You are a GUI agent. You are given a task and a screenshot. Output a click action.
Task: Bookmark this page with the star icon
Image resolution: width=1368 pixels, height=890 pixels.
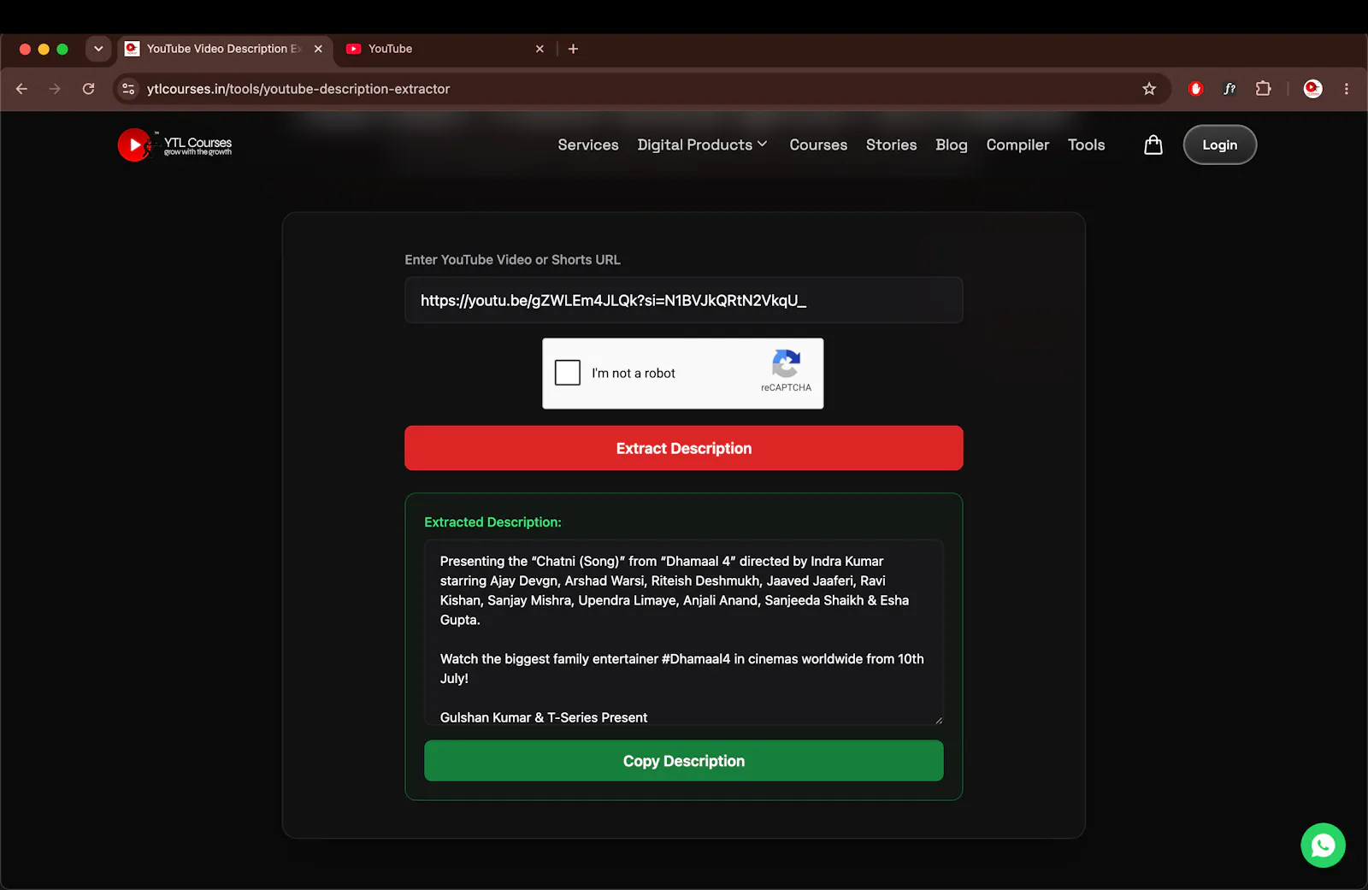pos(1149,89)
